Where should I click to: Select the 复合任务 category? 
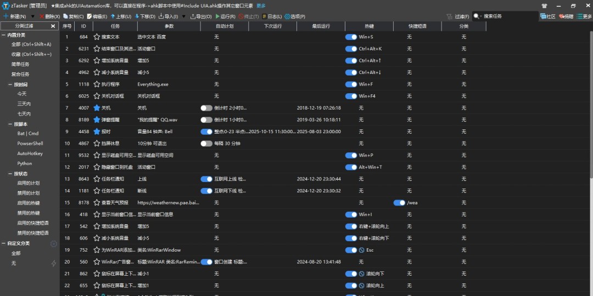click(x=20, y=75)
